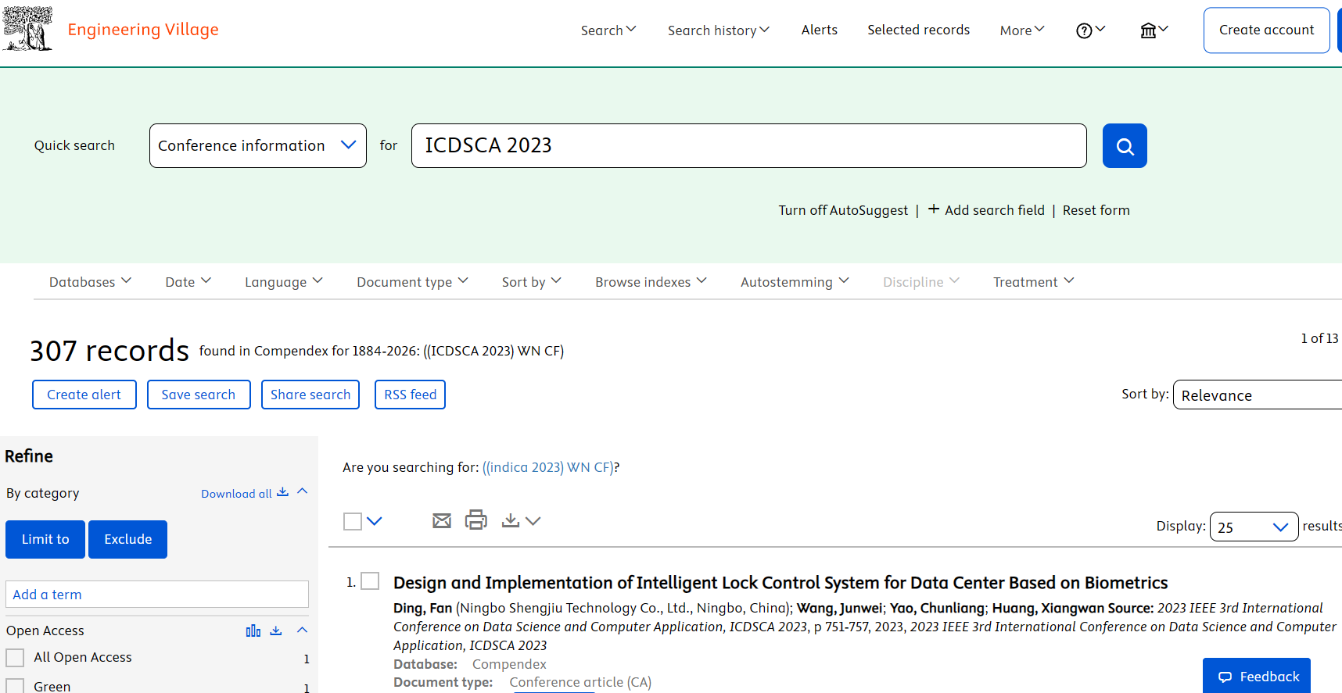Click the Feedback chat button
The image size is (1342, 693).
[x=1257, y=676]
